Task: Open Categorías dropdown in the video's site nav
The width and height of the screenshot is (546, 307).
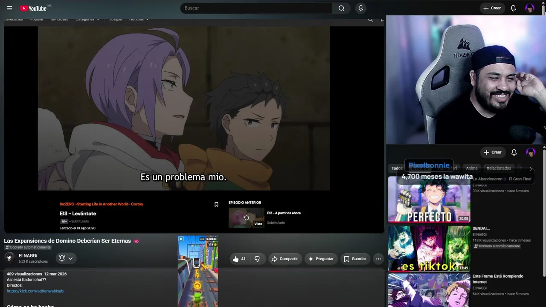Action: tap(87, 19)
